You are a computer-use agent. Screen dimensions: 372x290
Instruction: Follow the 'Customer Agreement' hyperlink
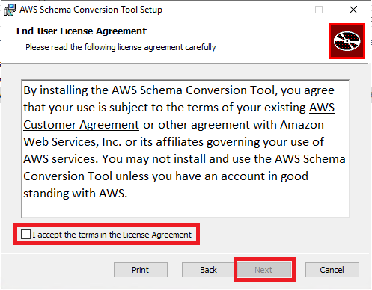click(x=81, y=125)
